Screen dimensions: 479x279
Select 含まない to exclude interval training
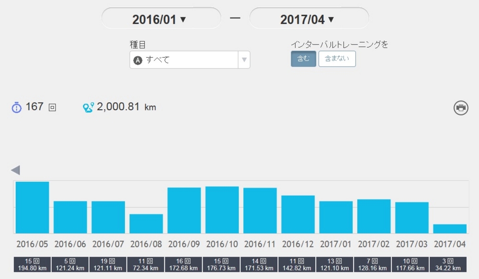click(x=337, y=58)
